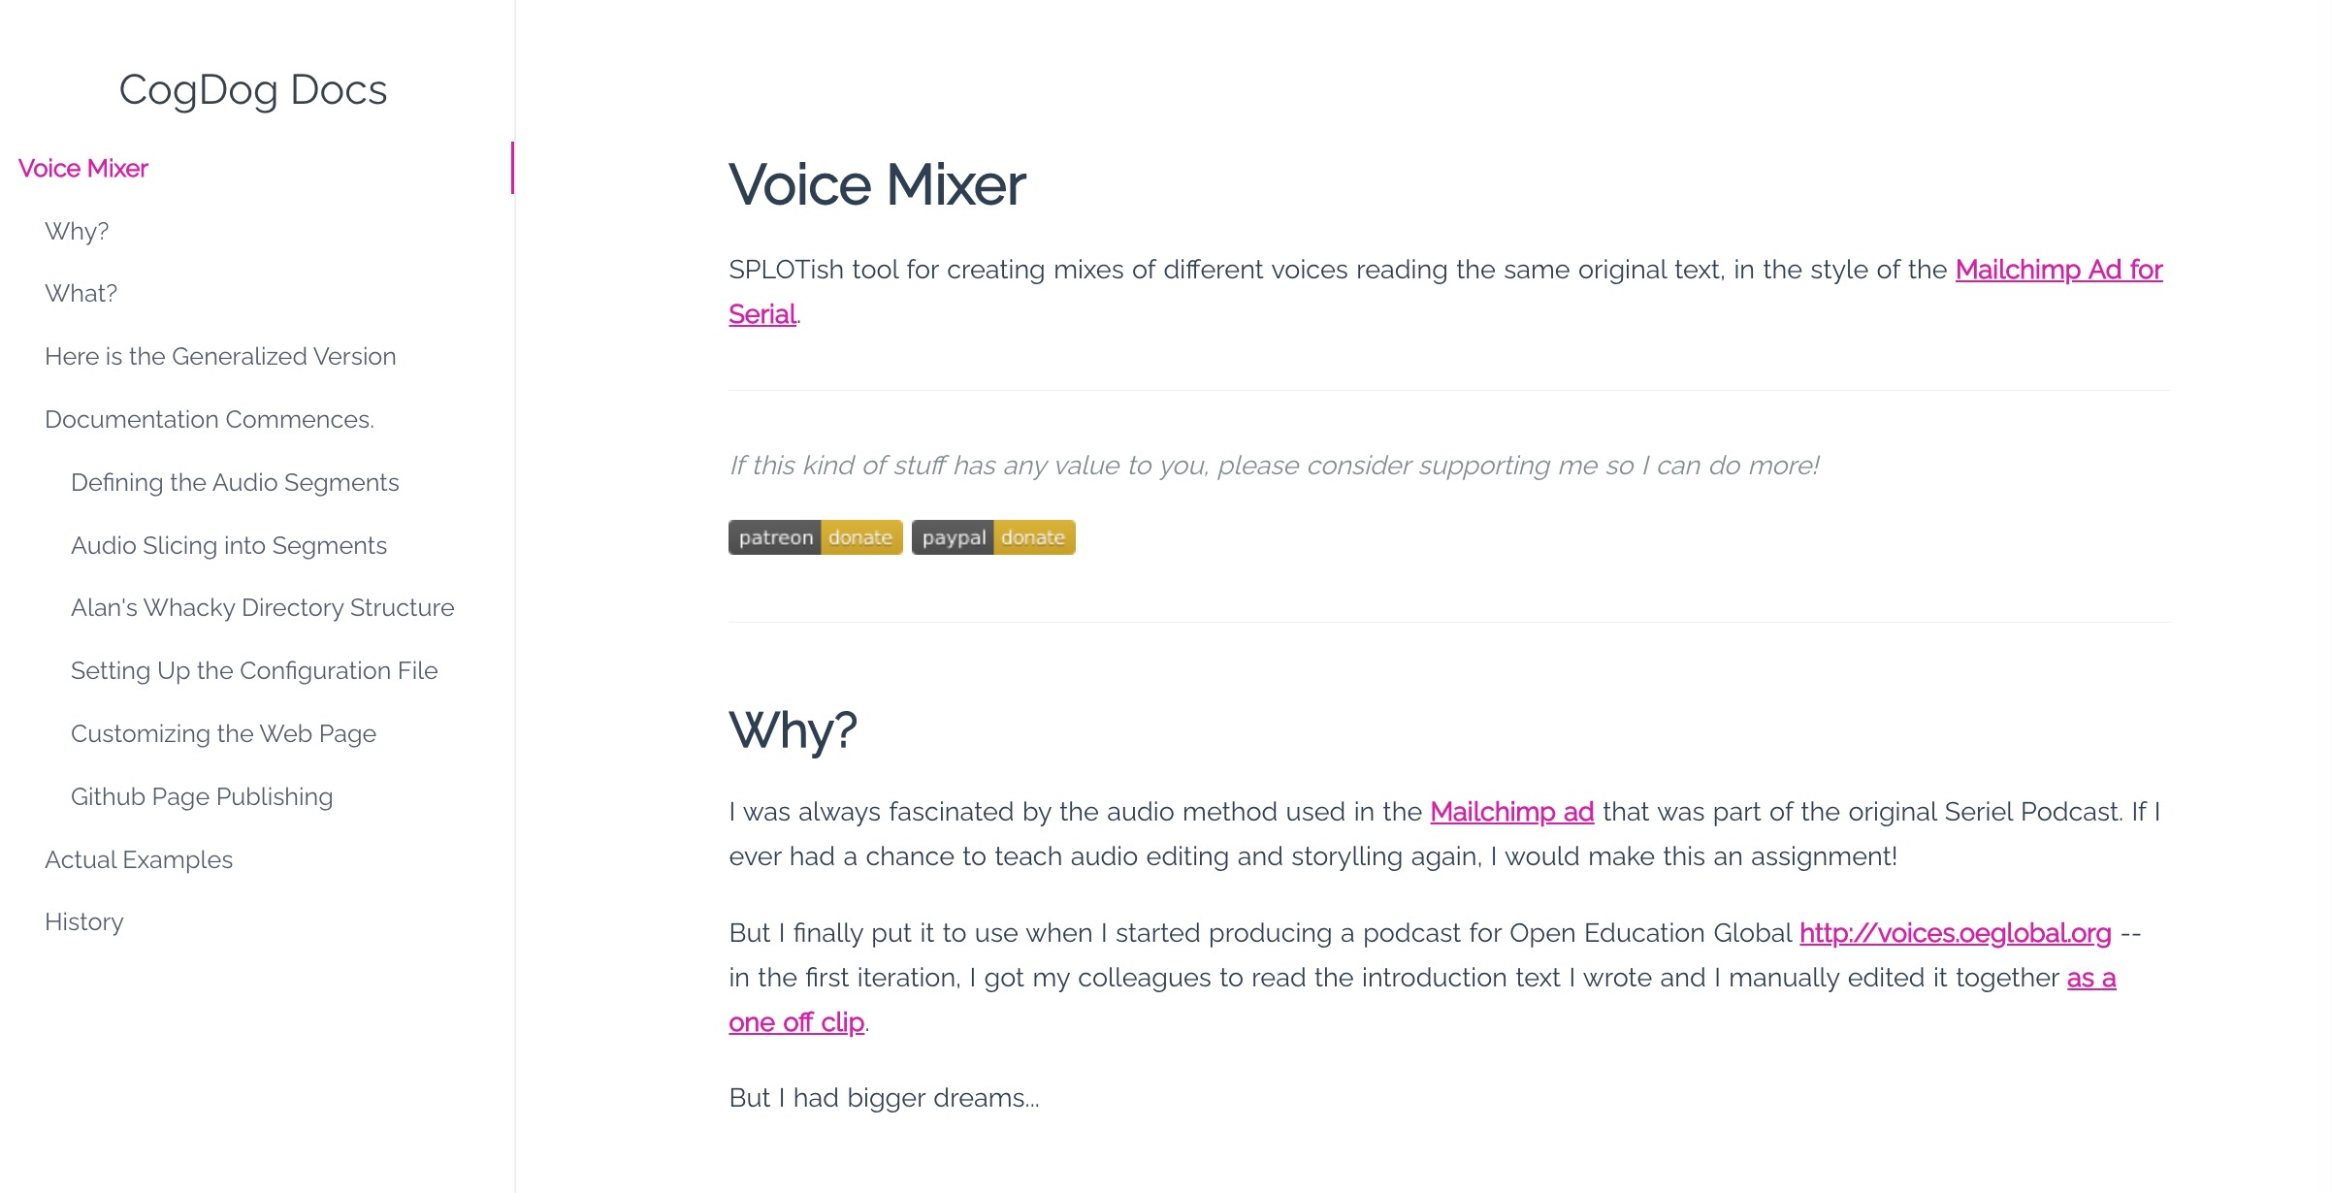Jump to the Why? sidebar section

click(x=77, y=232)
